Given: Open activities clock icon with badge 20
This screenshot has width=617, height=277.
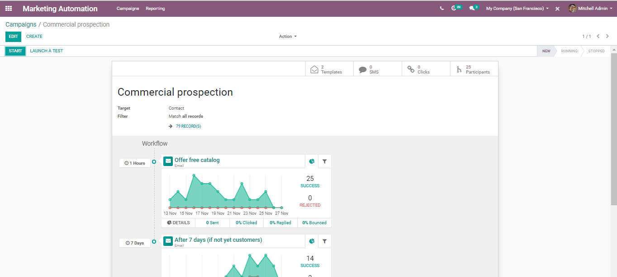Looking at the screenshot, I should (456, 8).
